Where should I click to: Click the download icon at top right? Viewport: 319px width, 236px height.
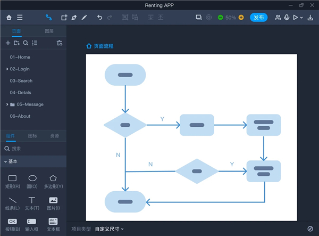(x=310, y=18)
